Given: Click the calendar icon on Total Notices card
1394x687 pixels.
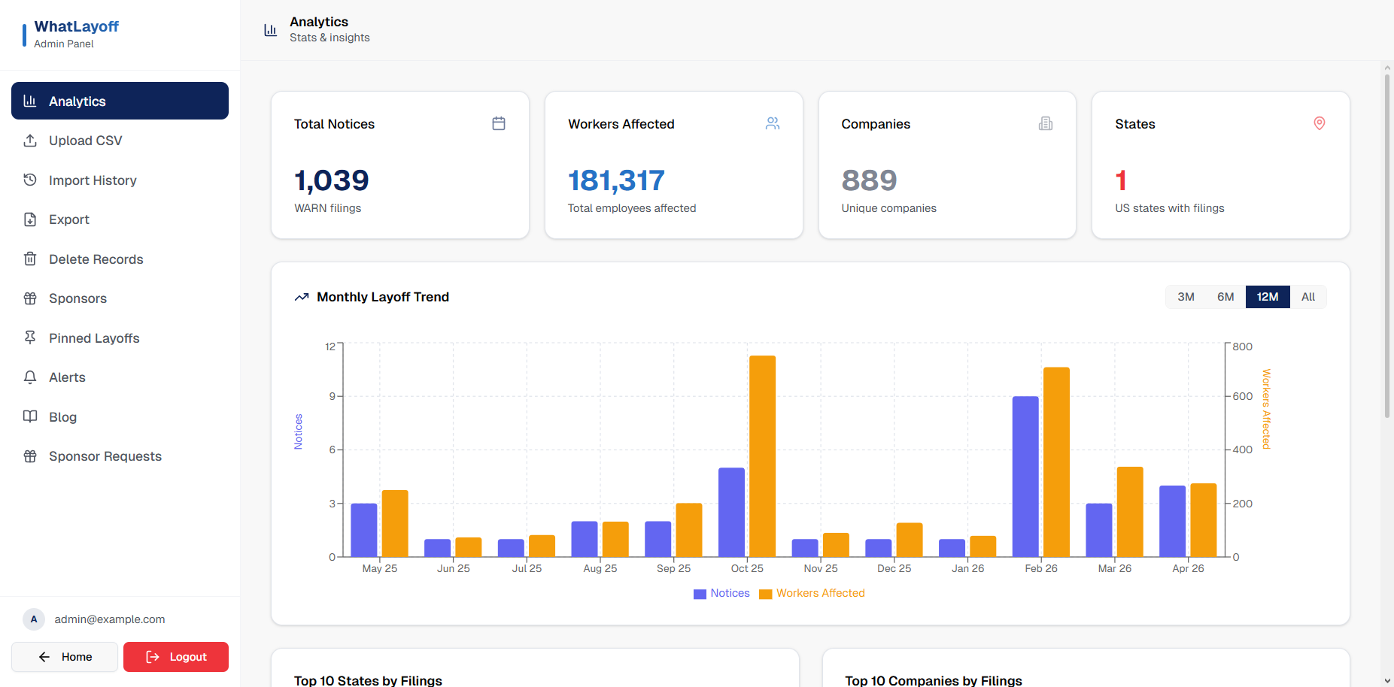Looking at the screenshot, I should click(x=499, y=123).
